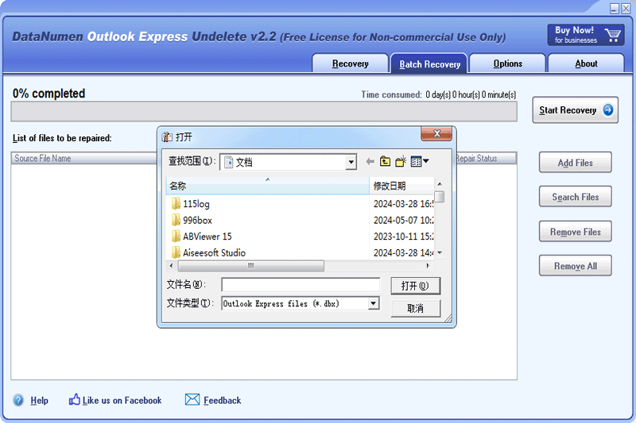The height and width of the screenshot is (423, 636).
Task: Open the Feedback link
Action: pos(223,400)
